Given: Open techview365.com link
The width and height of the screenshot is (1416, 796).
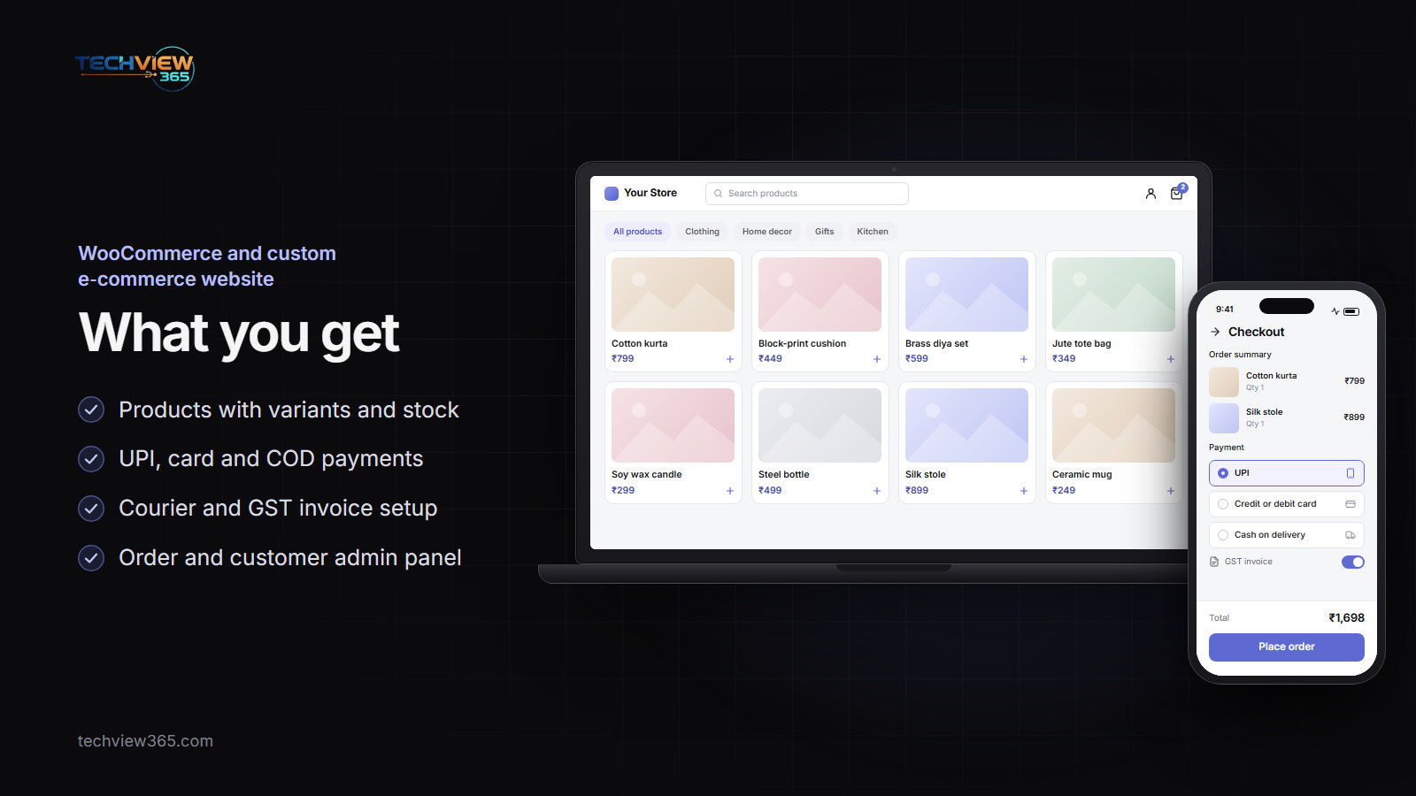Looking at the screenshot, I should coord(145,741).
